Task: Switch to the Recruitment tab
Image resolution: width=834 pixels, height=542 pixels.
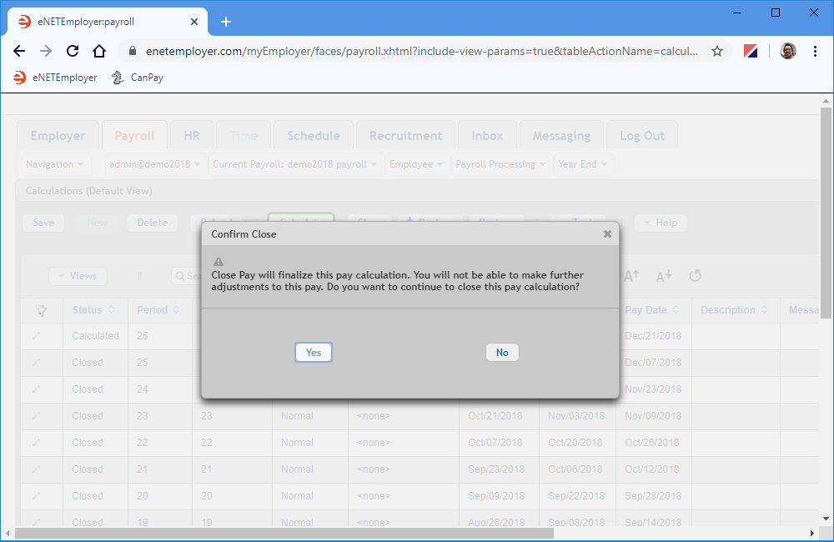Action: 405,136
